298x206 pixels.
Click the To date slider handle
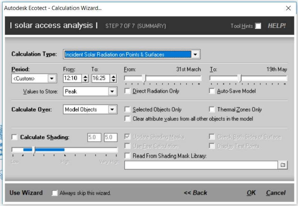click(x=240, y=78)
